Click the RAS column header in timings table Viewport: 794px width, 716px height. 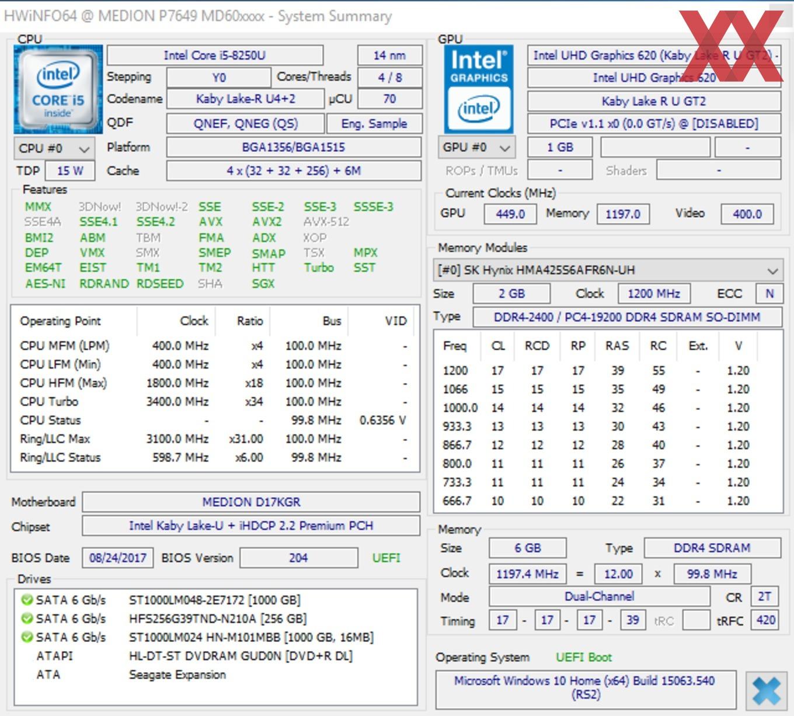[617, 346]
